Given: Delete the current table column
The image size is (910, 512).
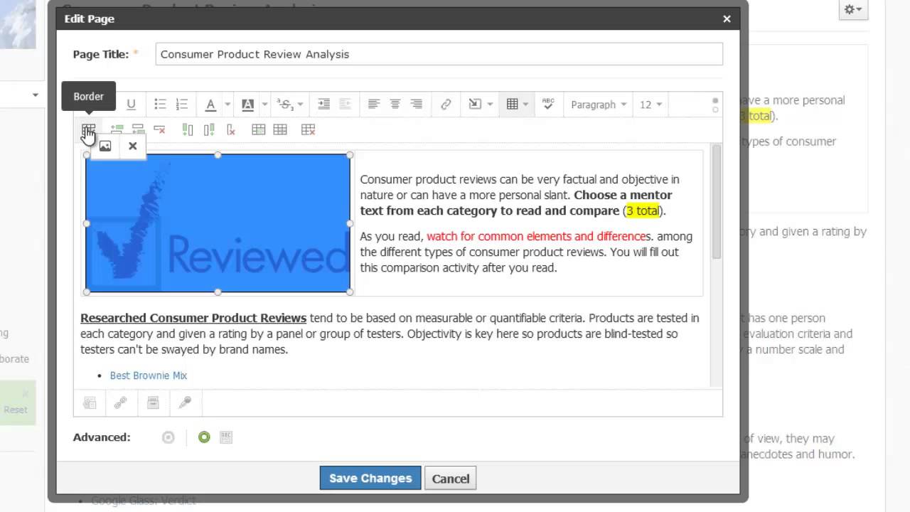Looking at the screenshot, I should coord(230,129).
